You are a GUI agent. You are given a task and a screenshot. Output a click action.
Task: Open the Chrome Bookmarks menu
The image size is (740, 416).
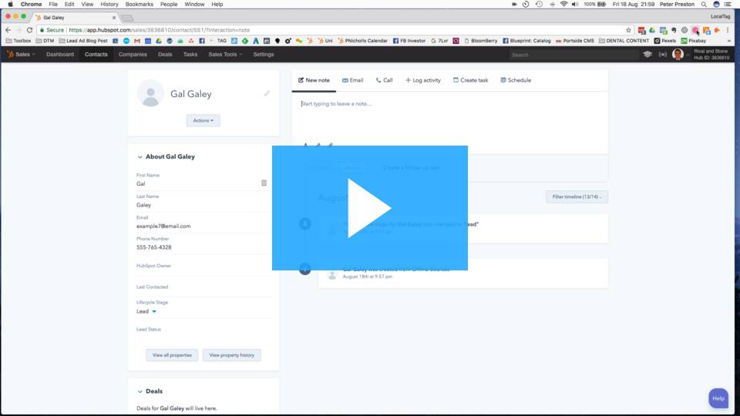click(140, 5)
